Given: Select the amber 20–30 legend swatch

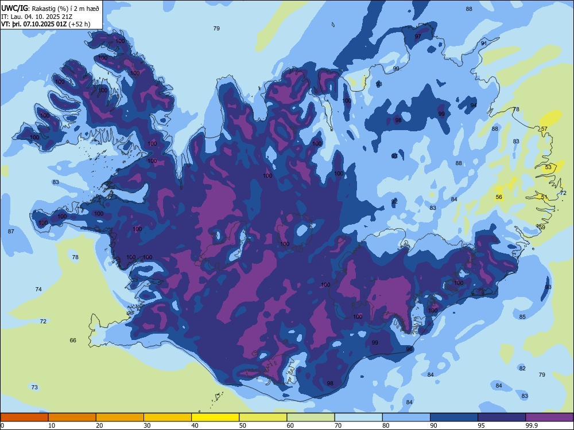Looking at the screenshot, I should click(120, 417).
